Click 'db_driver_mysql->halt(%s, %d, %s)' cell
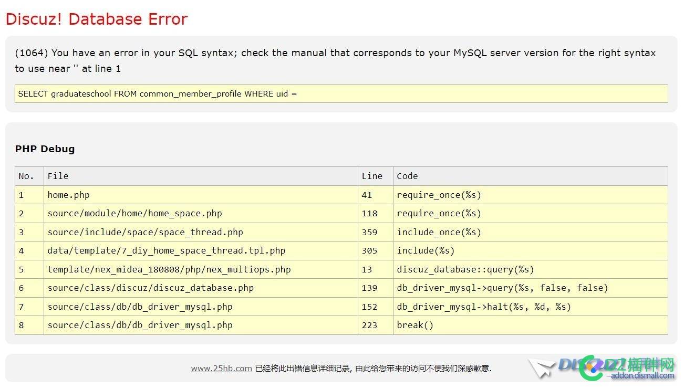Image resolution: width=684 pixels, height=389 pixels. 531,307
